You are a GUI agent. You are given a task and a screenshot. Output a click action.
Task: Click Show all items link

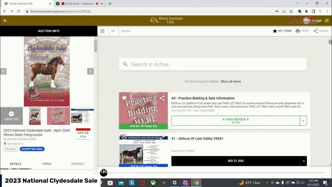(x=231, y=82)
